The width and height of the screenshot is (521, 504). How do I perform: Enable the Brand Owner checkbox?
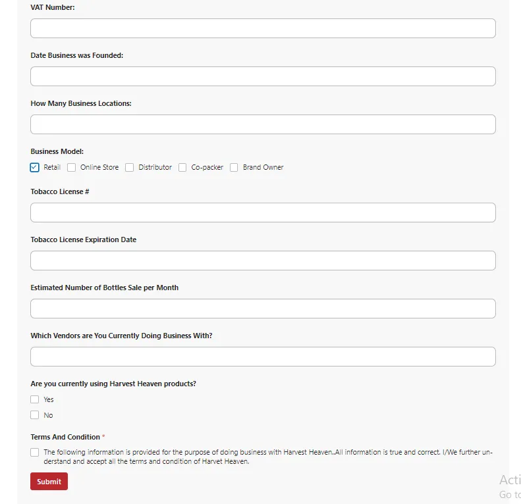(x=234, y=167)
